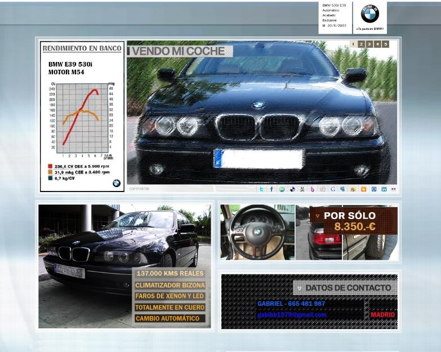This screenshot has width=441, height=352.
Task: Click the Meneame figure share icon
Action: point(302,189)
